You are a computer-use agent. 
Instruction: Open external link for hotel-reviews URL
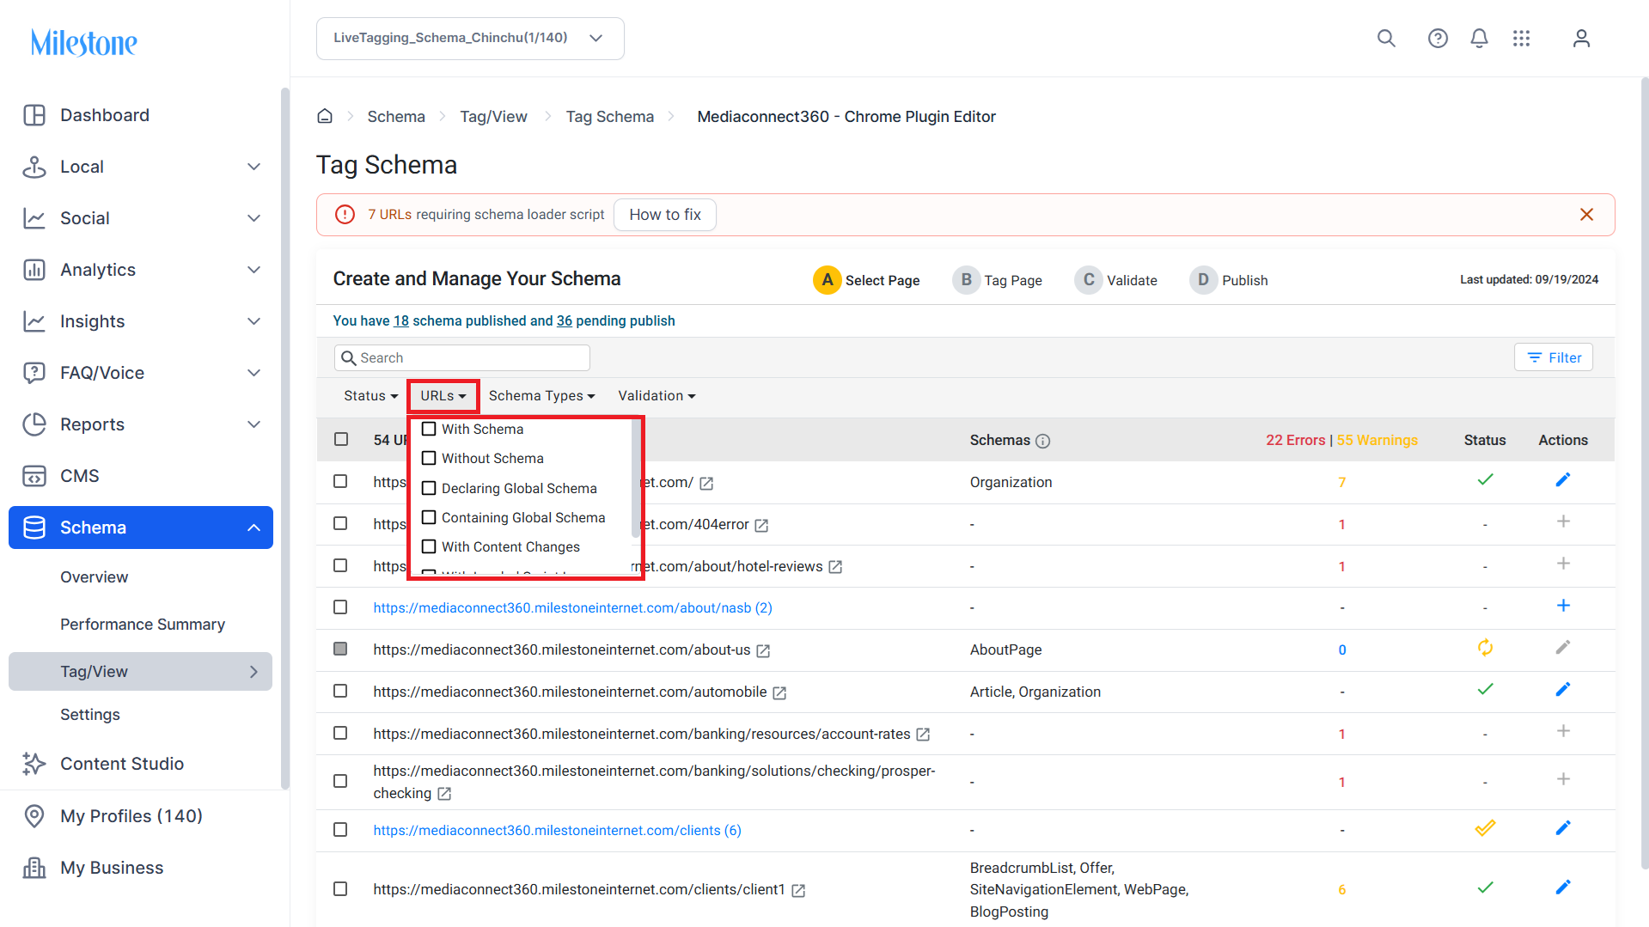point(835,567)
